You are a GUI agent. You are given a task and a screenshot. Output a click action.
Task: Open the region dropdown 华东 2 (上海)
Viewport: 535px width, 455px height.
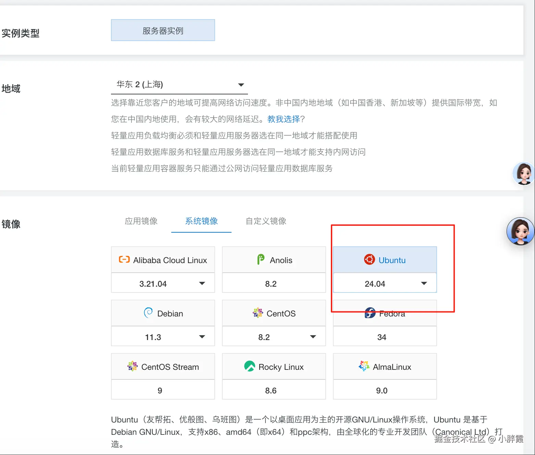179,84
